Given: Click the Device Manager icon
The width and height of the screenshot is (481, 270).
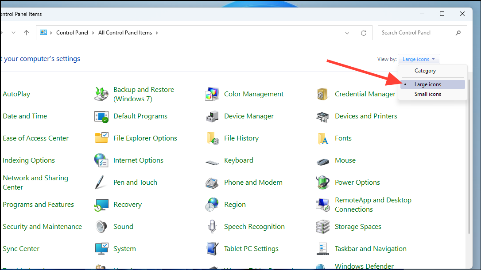Looking at the screenshot, I should click(x=212, y=116).
